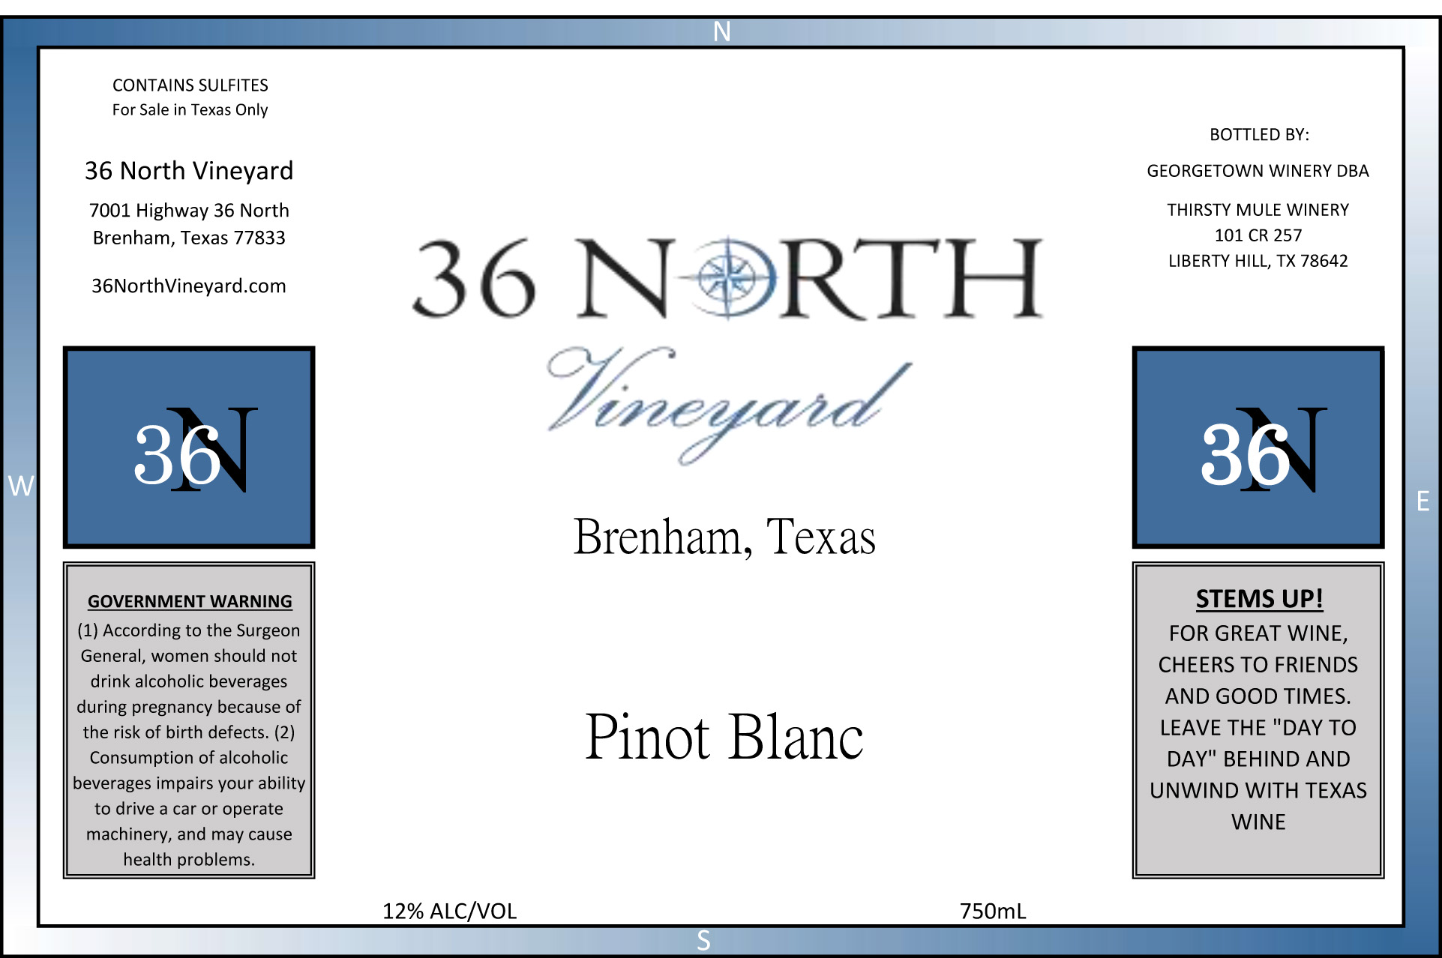Click the "Consumption of alcoholic" line
The image size is (1442, 958).
(x=189, y=758)
